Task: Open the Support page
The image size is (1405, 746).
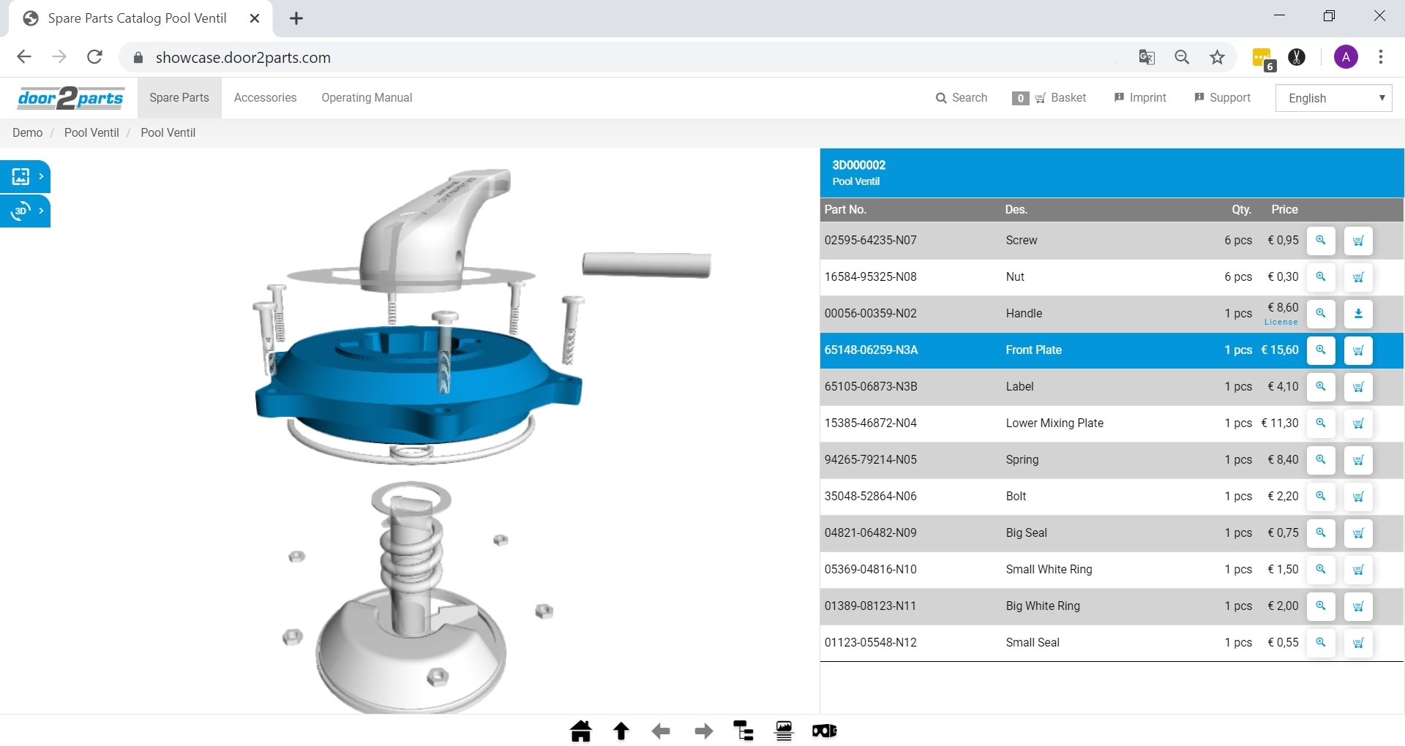Action: point(1222,97)
